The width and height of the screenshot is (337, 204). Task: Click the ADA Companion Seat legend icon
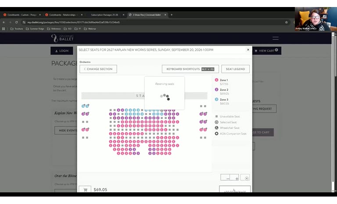coord(216,133)
